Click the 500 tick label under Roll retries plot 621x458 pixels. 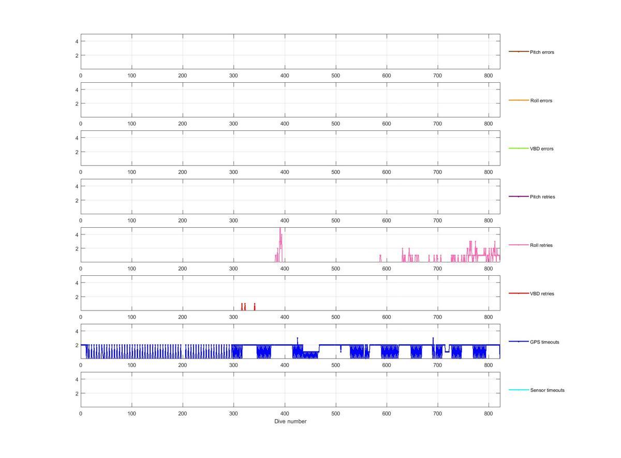coord(336,269)
